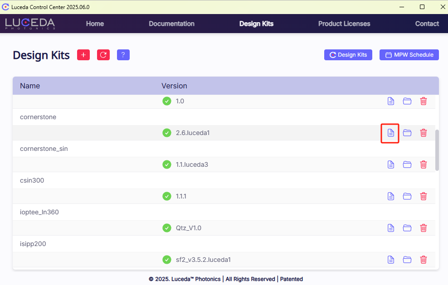The height and width of the screenshot is (285, 448).
Task: Select the ioptee_ln360 kit name
Action: [39, 212]
